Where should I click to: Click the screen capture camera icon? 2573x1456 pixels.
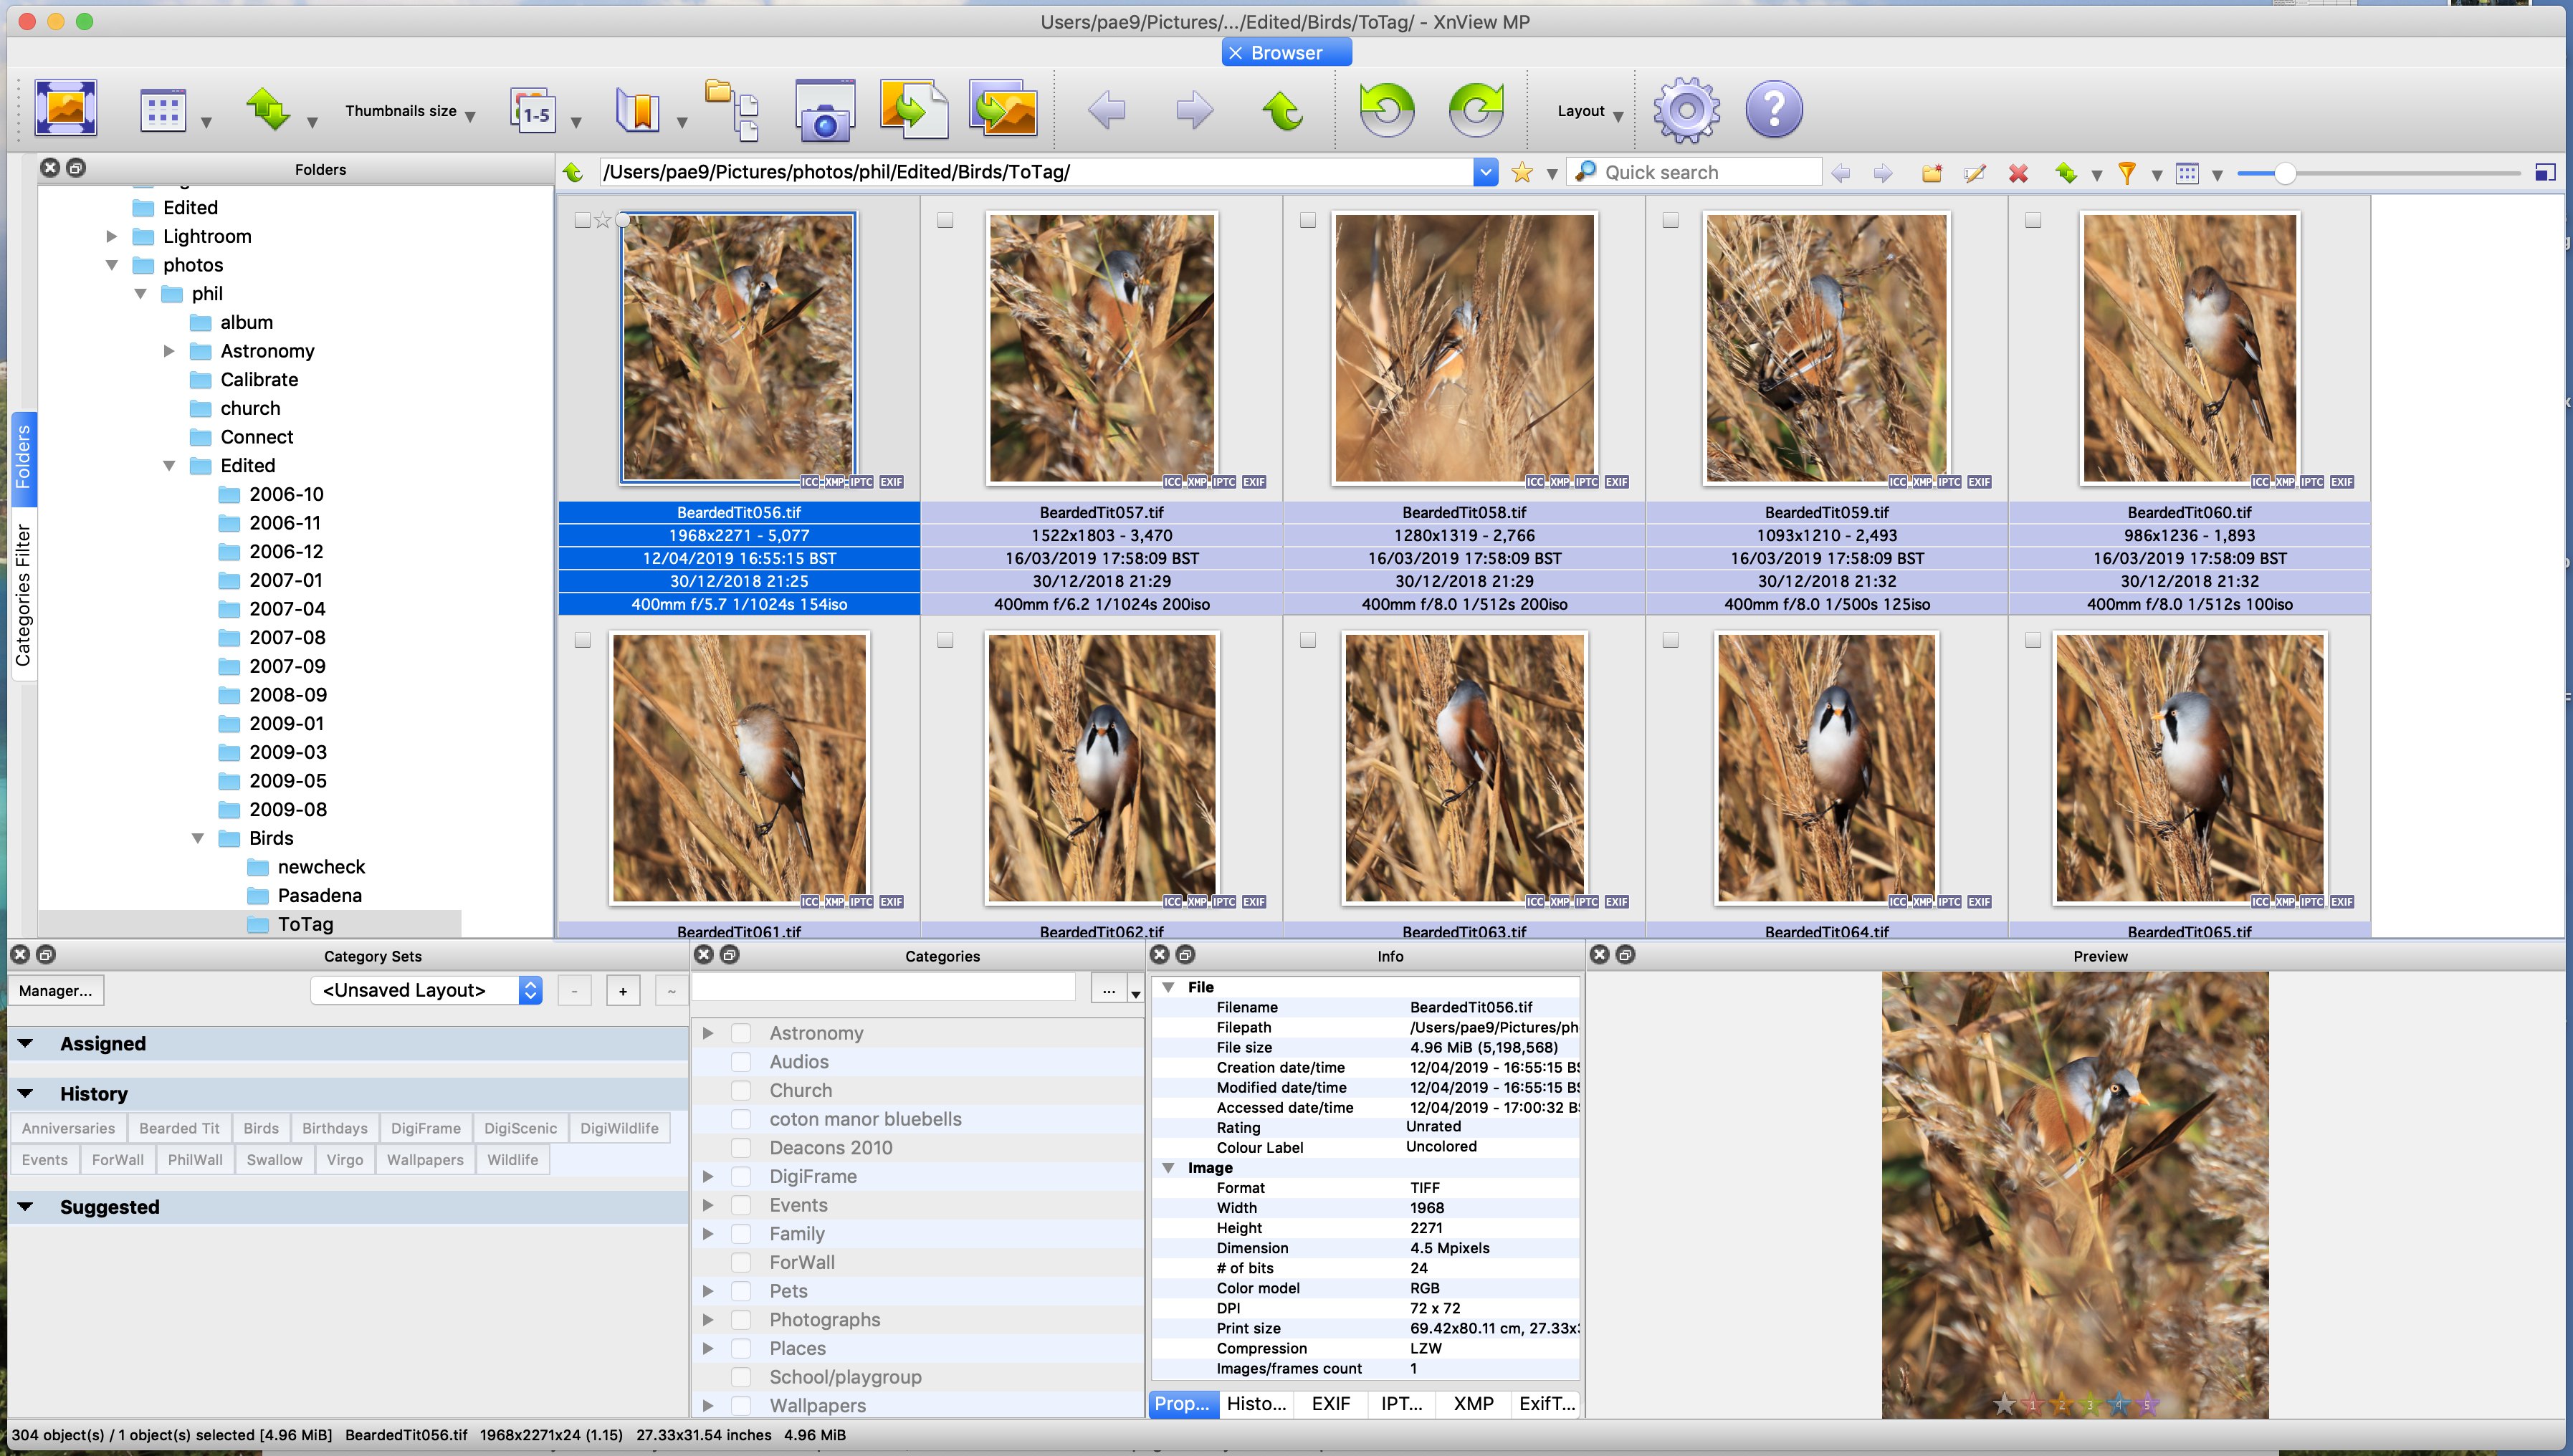pyautogui.click(x=824, y=110)
